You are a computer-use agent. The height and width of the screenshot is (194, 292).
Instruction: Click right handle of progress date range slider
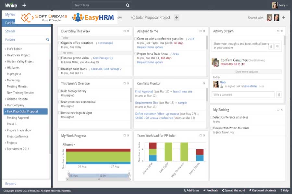click(129, 174)
